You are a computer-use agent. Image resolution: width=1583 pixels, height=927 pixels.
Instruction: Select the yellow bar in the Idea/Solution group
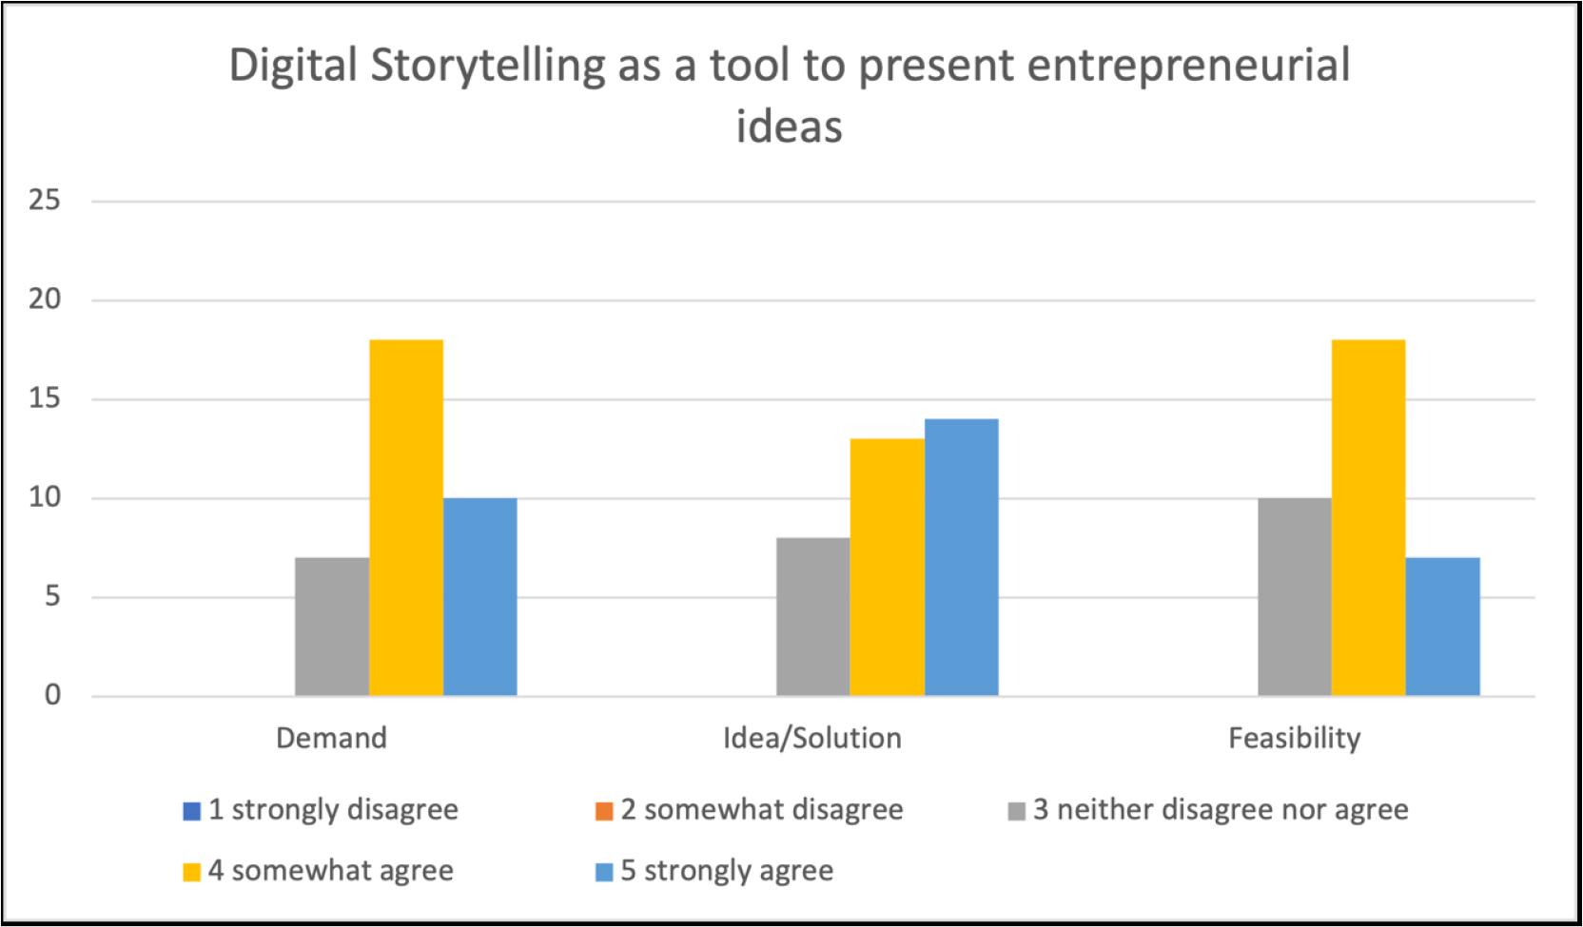(888, 568)
